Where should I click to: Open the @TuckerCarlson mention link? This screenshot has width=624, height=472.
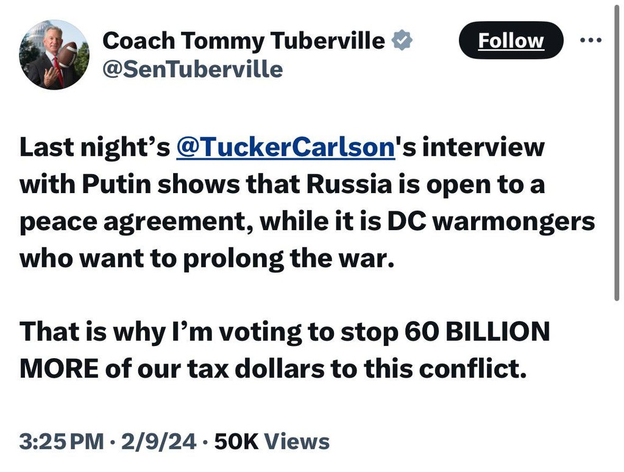[x=286, y=147]
